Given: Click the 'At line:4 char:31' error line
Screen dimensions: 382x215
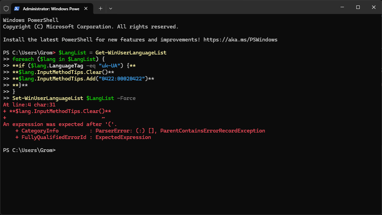Looking at the screenshot, I should click(x=29, y=105).
